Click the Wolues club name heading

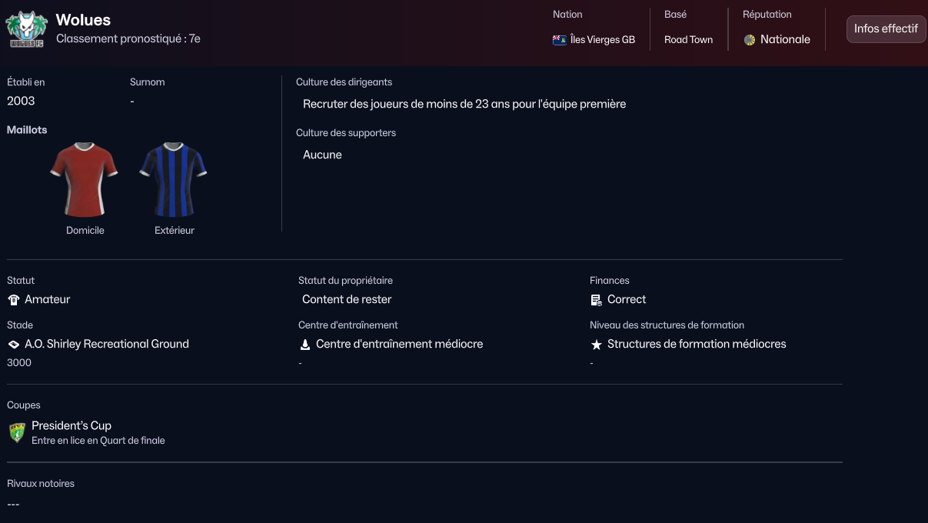(83, 20)
